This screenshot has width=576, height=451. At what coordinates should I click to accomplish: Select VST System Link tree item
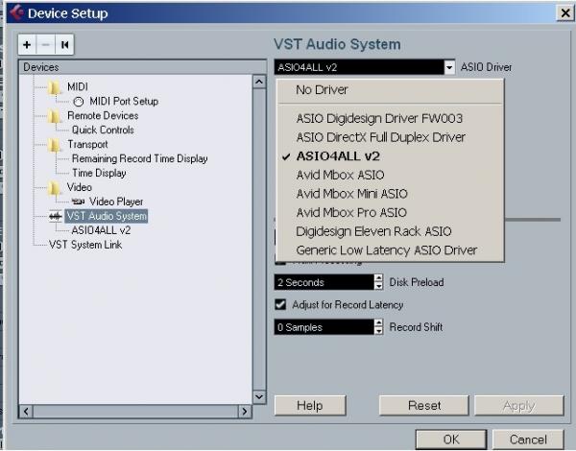[85, 245]
